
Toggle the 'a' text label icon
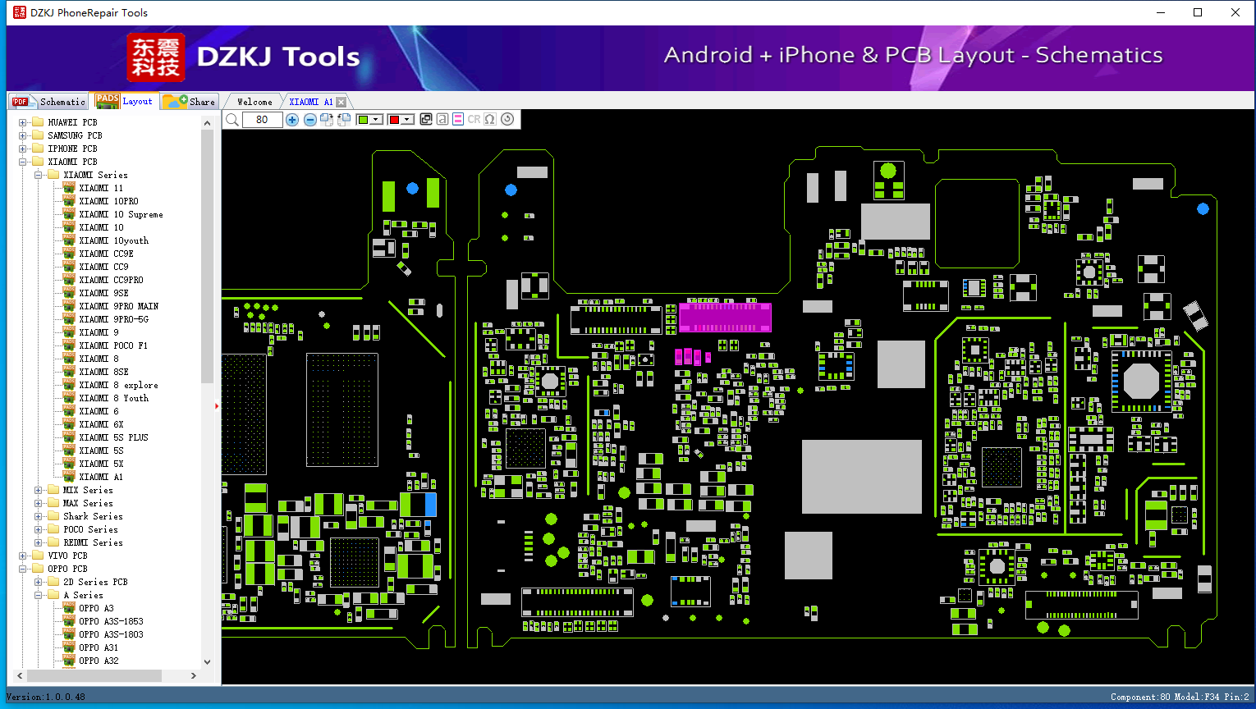(442, 119)
